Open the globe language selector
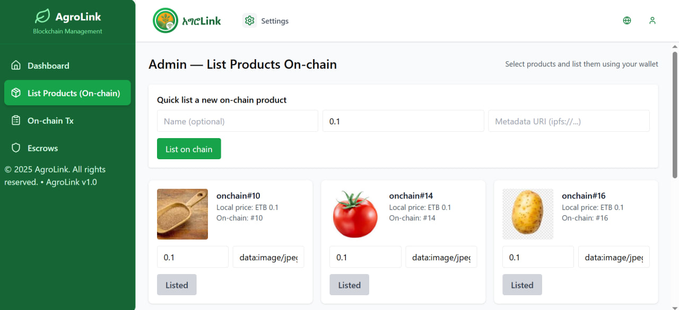The image size is (679, 310). coord(627,21)
